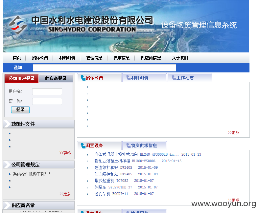This screenshot has height=213, width=259.
Task: Open 供应商信息 in the navigation bar
Action: [x=151, y=58]
